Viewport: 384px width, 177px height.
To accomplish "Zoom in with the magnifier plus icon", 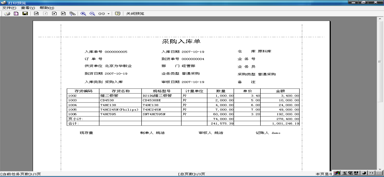I will [83, 14].
